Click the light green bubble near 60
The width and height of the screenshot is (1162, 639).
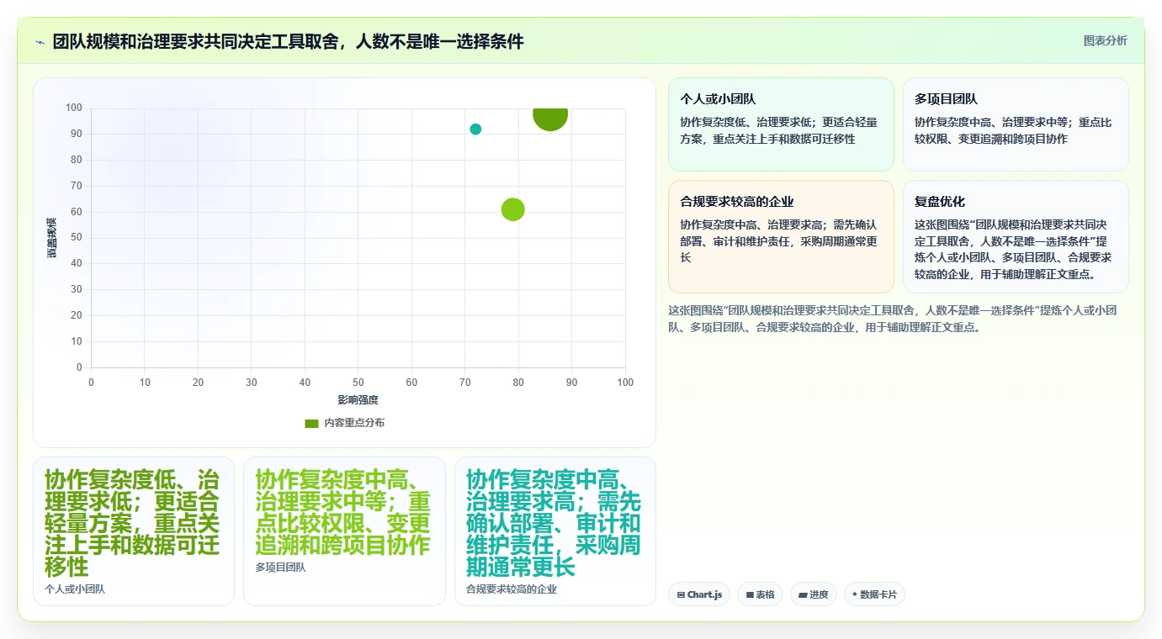pyautogui.click(x=513, y=209)
